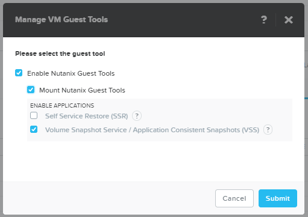Untick the VSS application checkbox
The height and width of the screenshot is (217, 308).
34,129
